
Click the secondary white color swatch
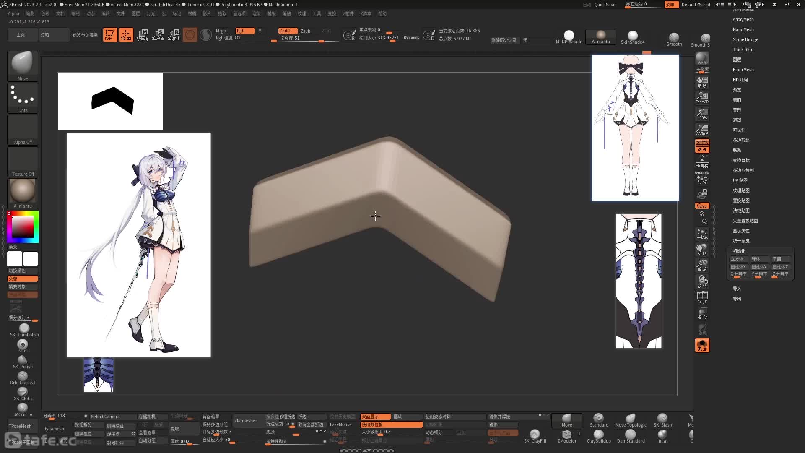30,259
